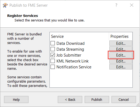This screenshot has height=107, width=140.
Task: Click the Help button
Action: point(16,99)
